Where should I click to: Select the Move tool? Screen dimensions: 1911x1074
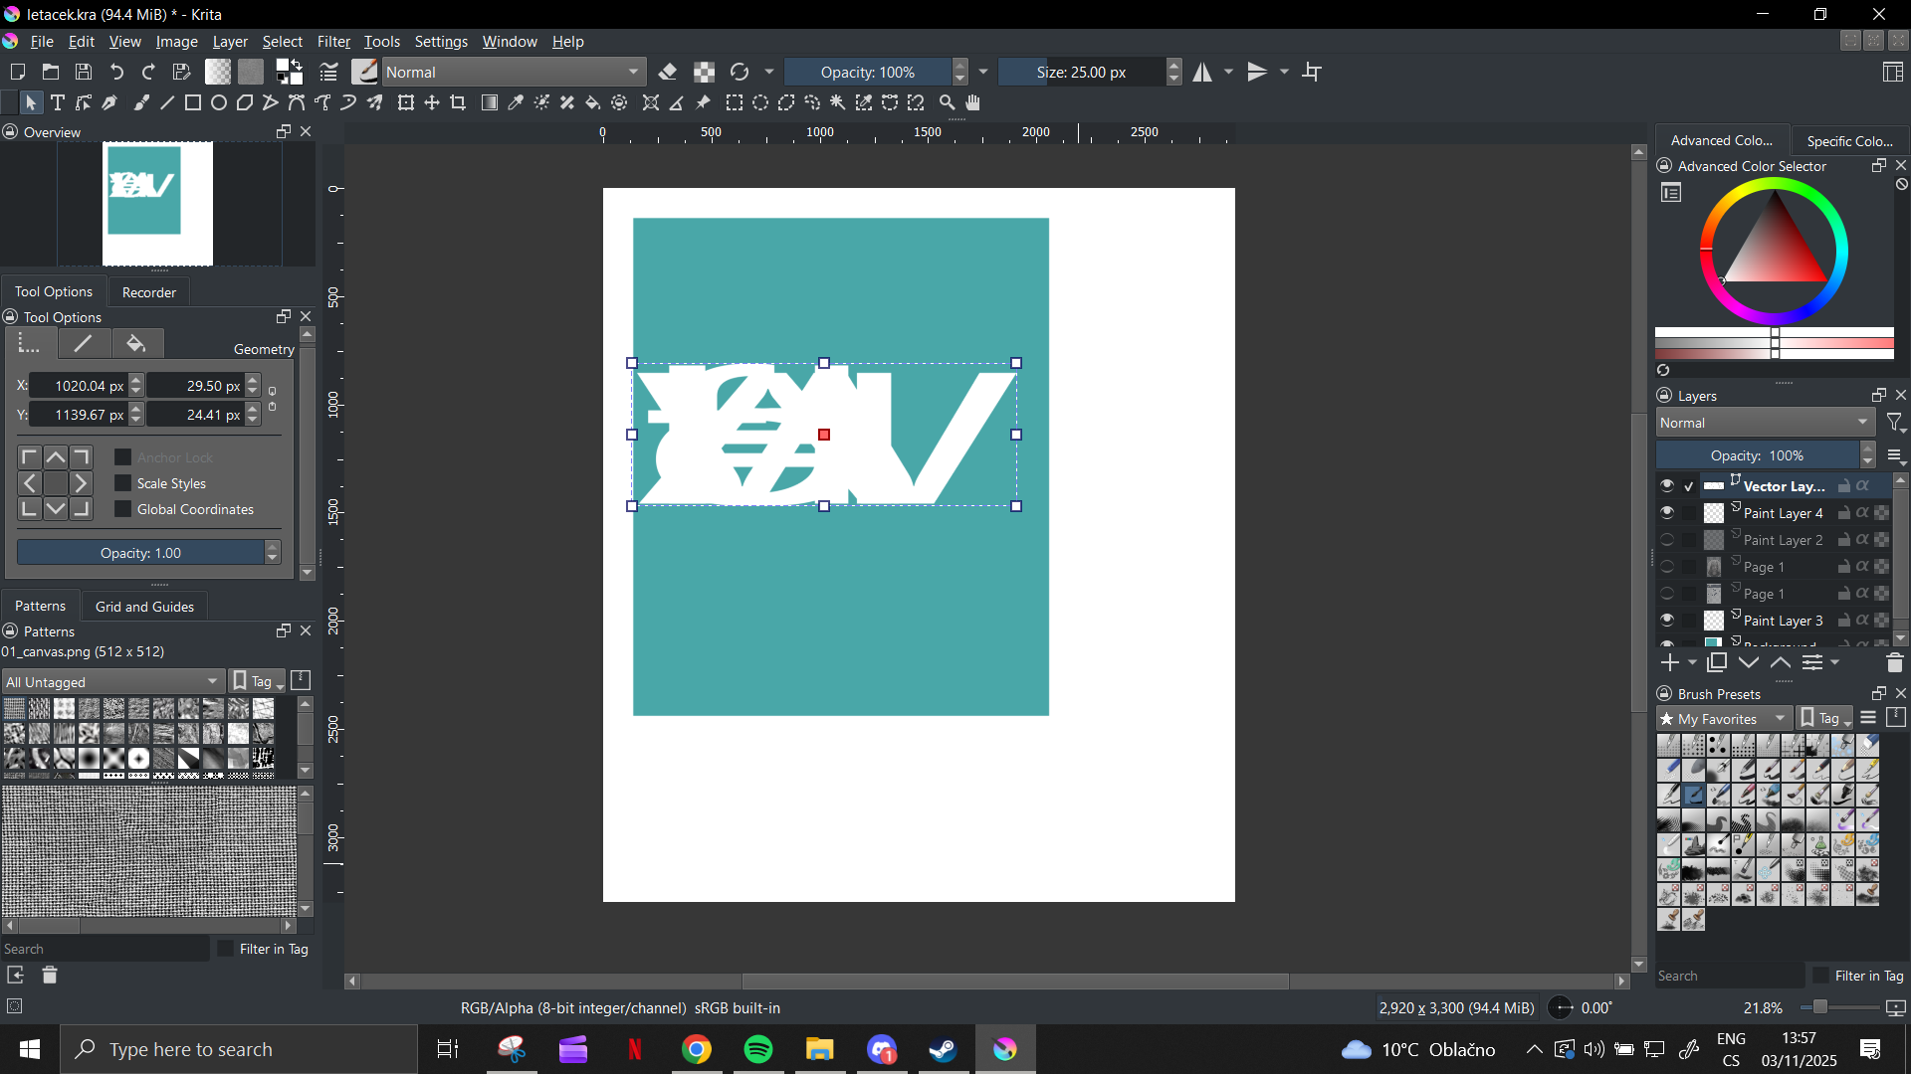[432, 102]
